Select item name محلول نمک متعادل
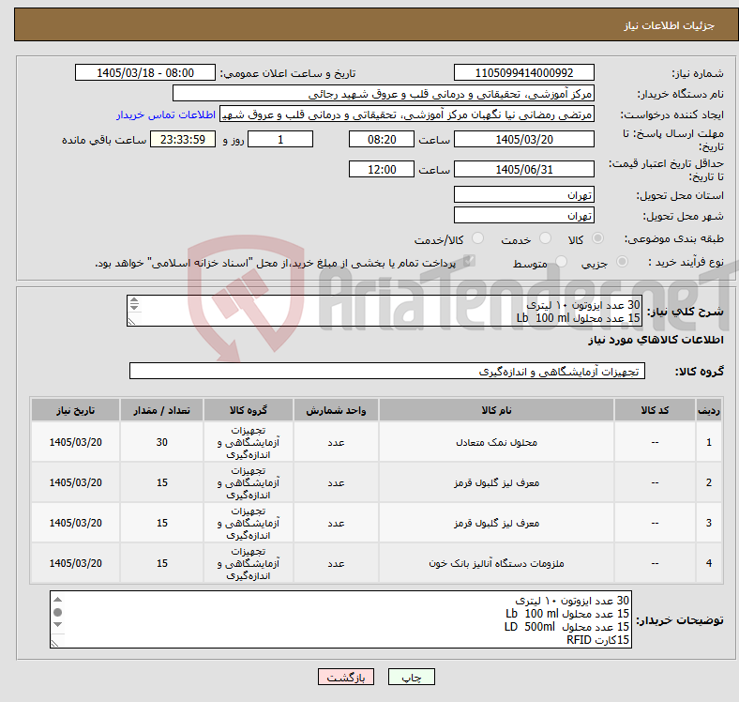The height and width of the screenshot is (702, 739). [496, 442]
